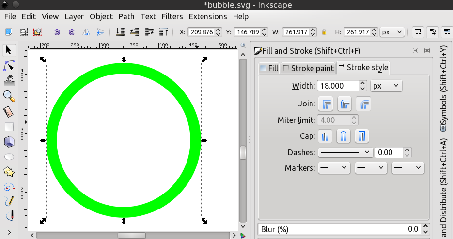Click the Deselect icon with red dashes
453x239 pixels.
click(38, 32)
